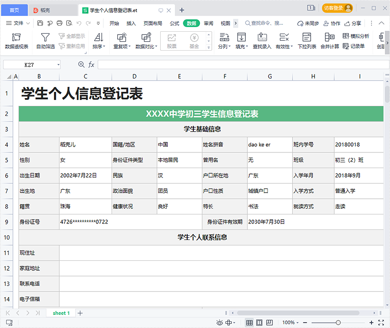Select the Stock (股票) data type
Viewport: 390px width, 328px height.
pos(172,41)
